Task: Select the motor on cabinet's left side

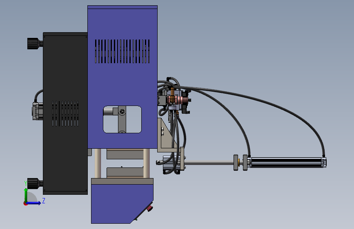Action: pyautogui.click(x=38, y=111)
